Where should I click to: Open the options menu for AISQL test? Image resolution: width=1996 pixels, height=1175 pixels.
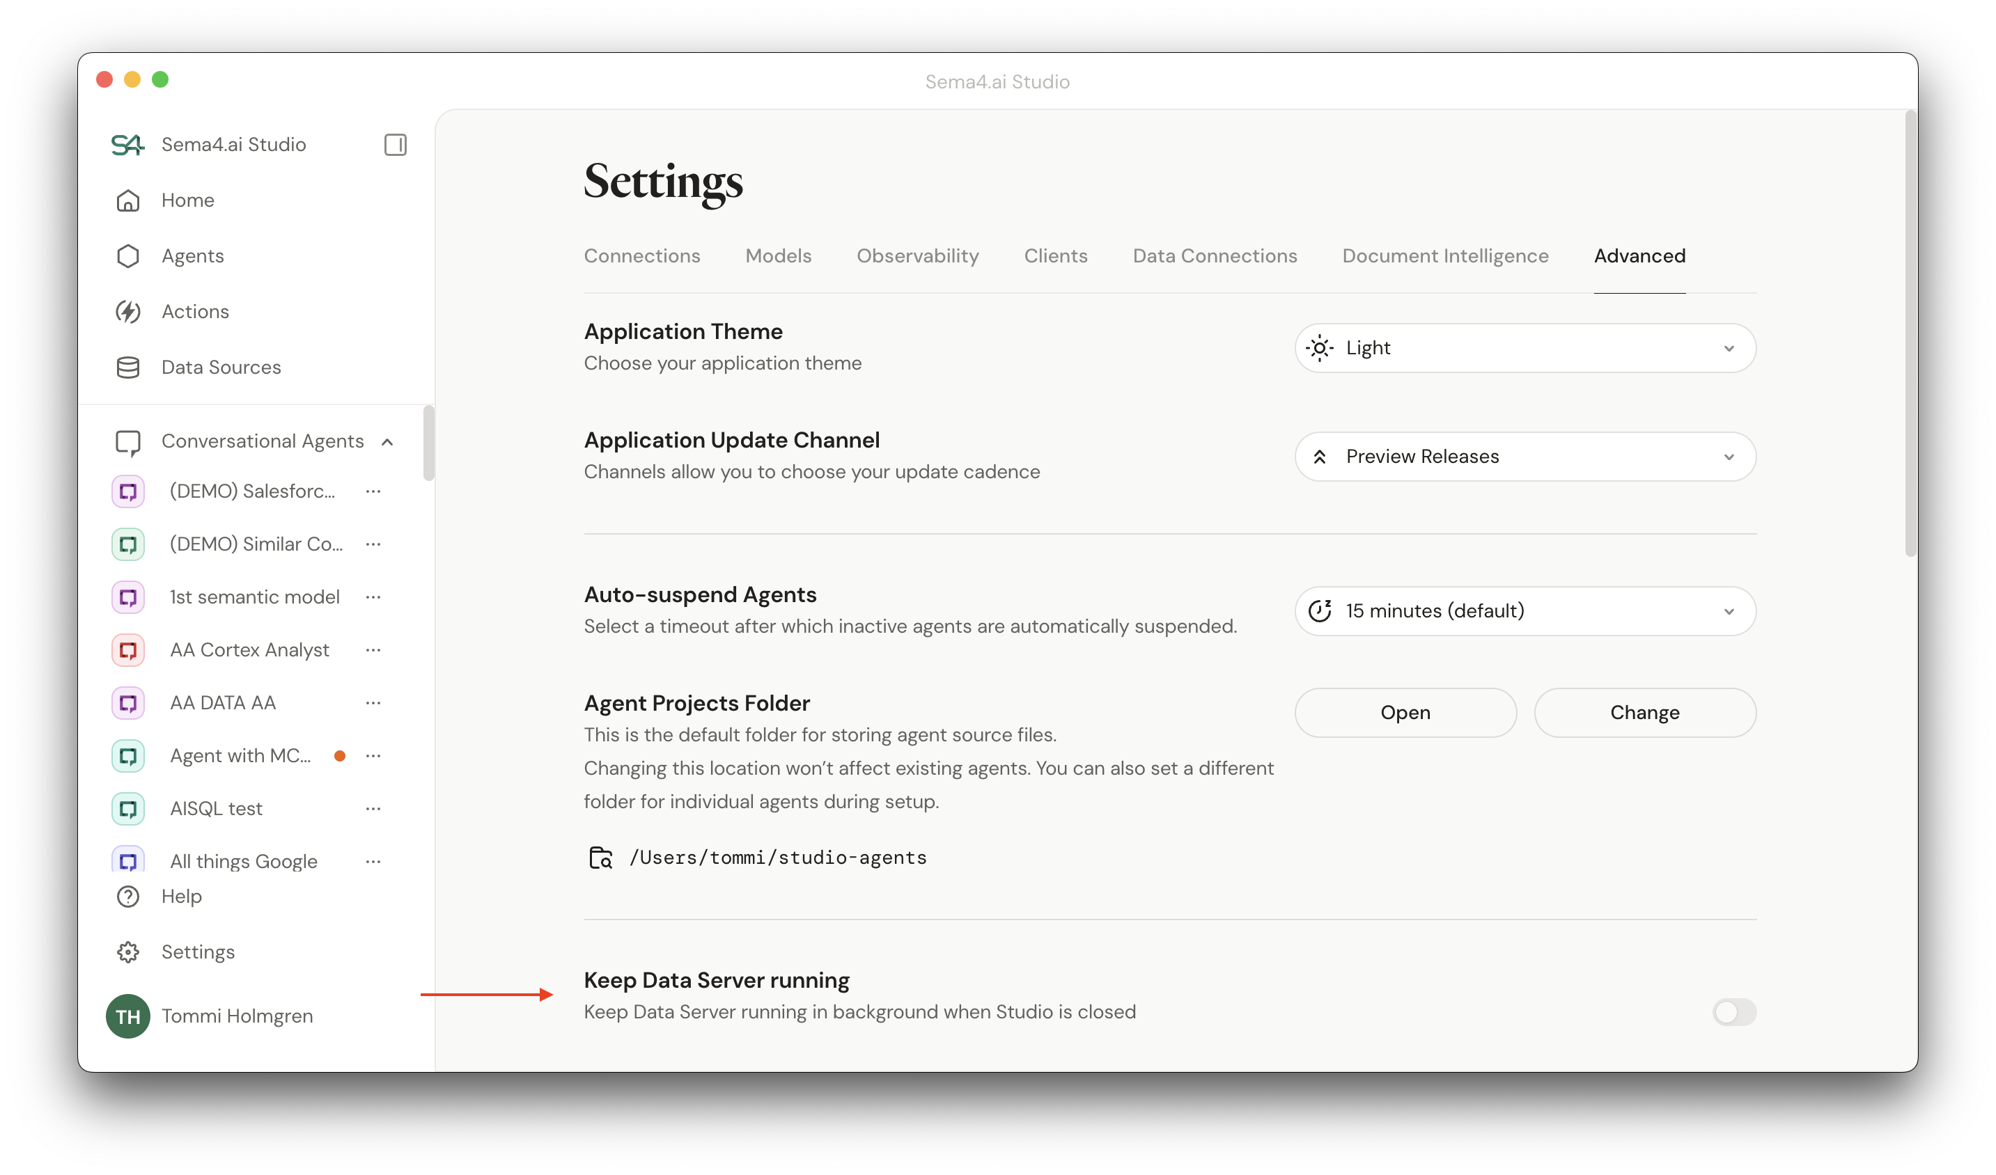tap(373, 808)
